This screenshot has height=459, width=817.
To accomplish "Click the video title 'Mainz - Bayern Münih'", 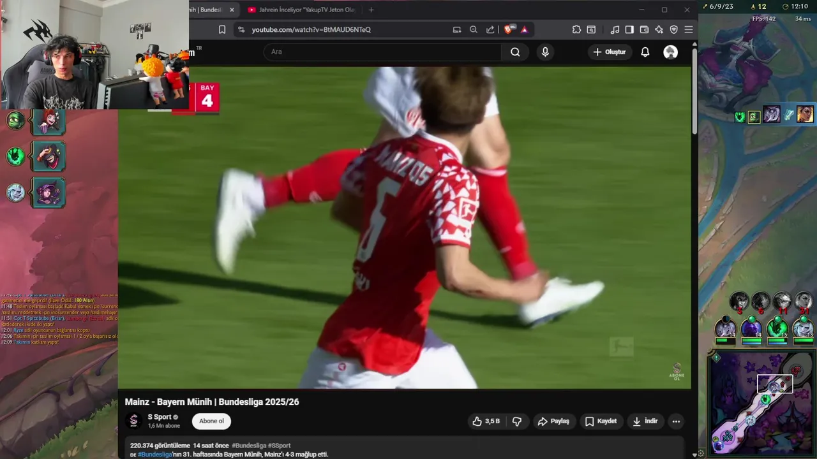I will pos(212,402).
